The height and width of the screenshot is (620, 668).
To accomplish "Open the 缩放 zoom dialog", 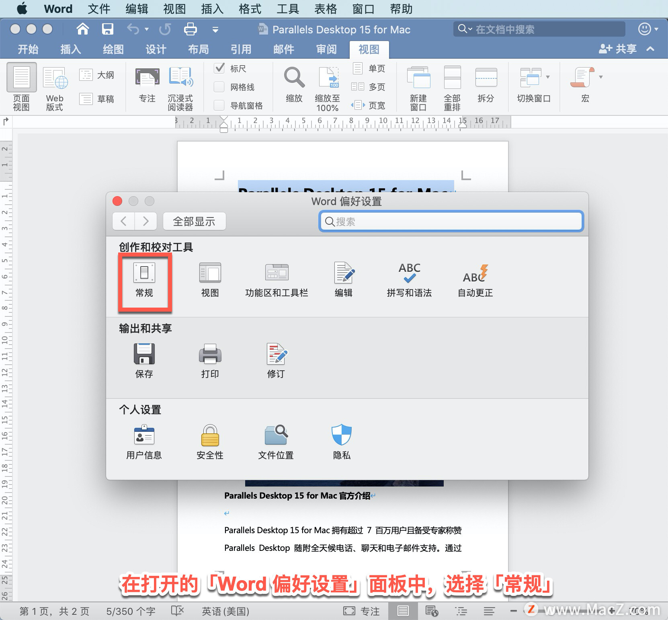I will coord(294,85).
